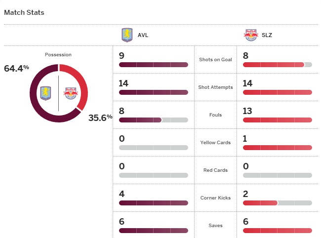Select Salzburg crest inside possession chart

[71, 92]
